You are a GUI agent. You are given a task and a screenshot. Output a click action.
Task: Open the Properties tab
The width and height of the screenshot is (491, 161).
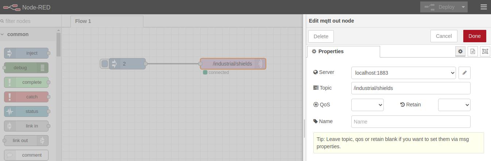(344, 51)
